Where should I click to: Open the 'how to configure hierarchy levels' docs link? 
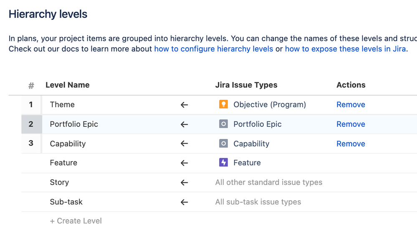tap(213, 49)
